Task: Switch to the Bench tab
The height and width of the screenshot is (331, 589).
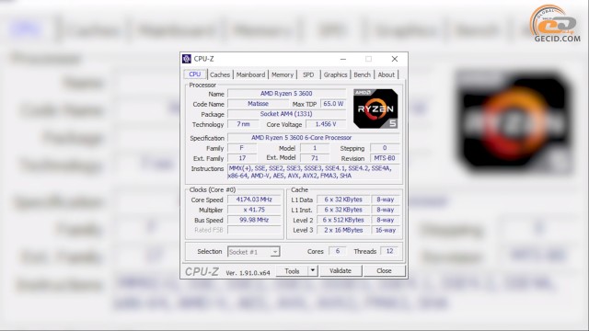Action: tap(362, 74)
